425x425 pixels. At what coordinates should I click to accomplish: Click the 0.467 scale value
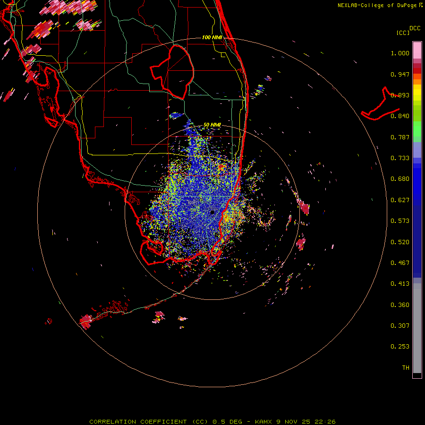(400, 263)
